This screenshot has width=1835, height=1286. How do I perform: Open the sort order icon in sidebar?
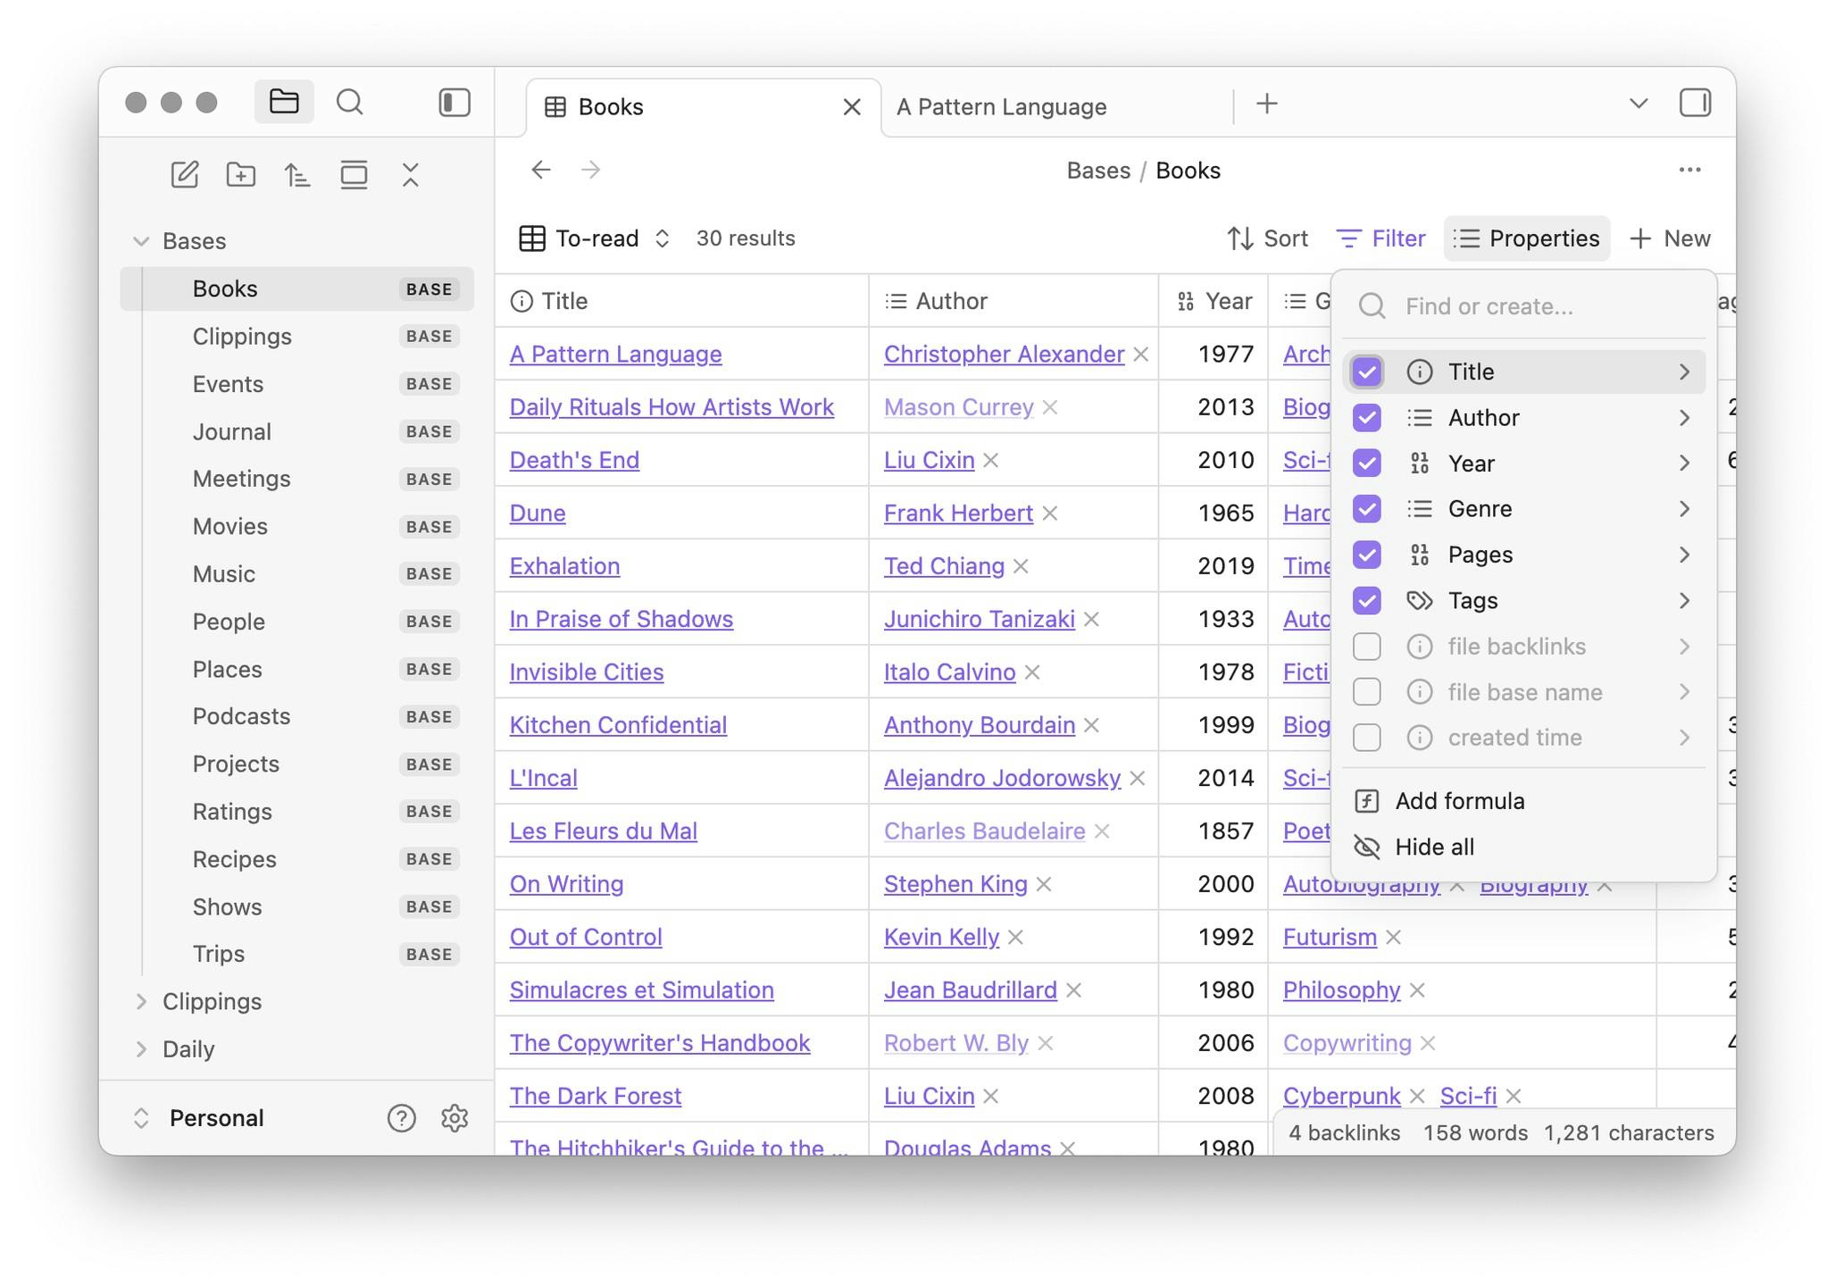pyautogui.click(x=297, y=174)
